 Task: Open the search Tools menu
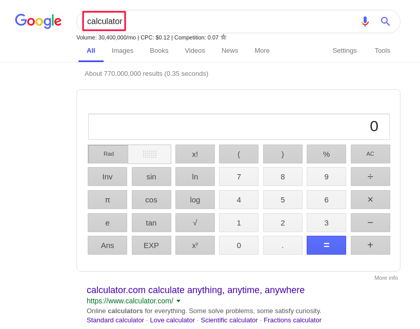click(x=382, y=51)
